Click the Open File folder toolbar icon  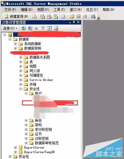pos(72,16)
